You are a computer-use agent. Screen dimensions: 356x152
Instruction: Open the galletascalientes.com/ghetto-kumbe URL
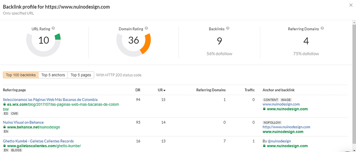[44, 146]
